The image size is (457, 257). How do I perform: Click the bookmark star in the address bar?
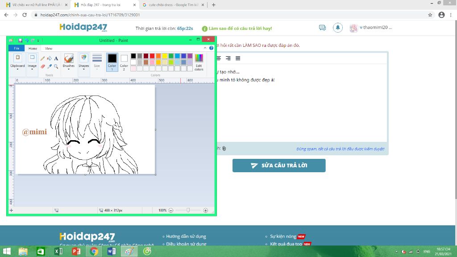pos(430,15)
